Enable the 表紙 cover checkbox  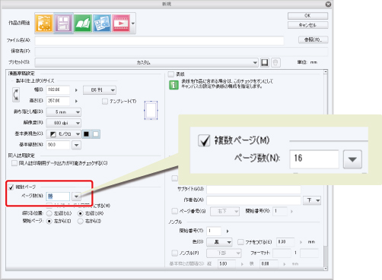[x=171, y=74]
